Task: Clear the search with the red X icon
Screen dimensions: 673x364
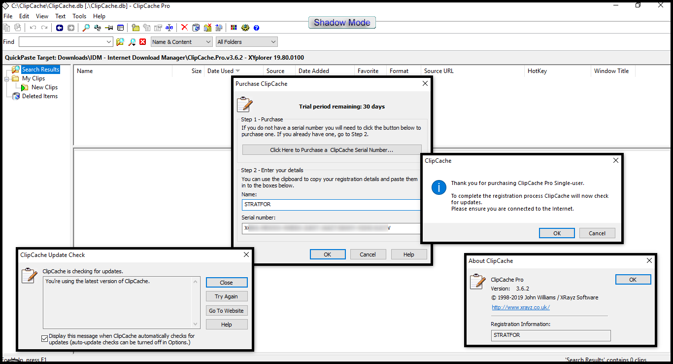Action: 143,42
